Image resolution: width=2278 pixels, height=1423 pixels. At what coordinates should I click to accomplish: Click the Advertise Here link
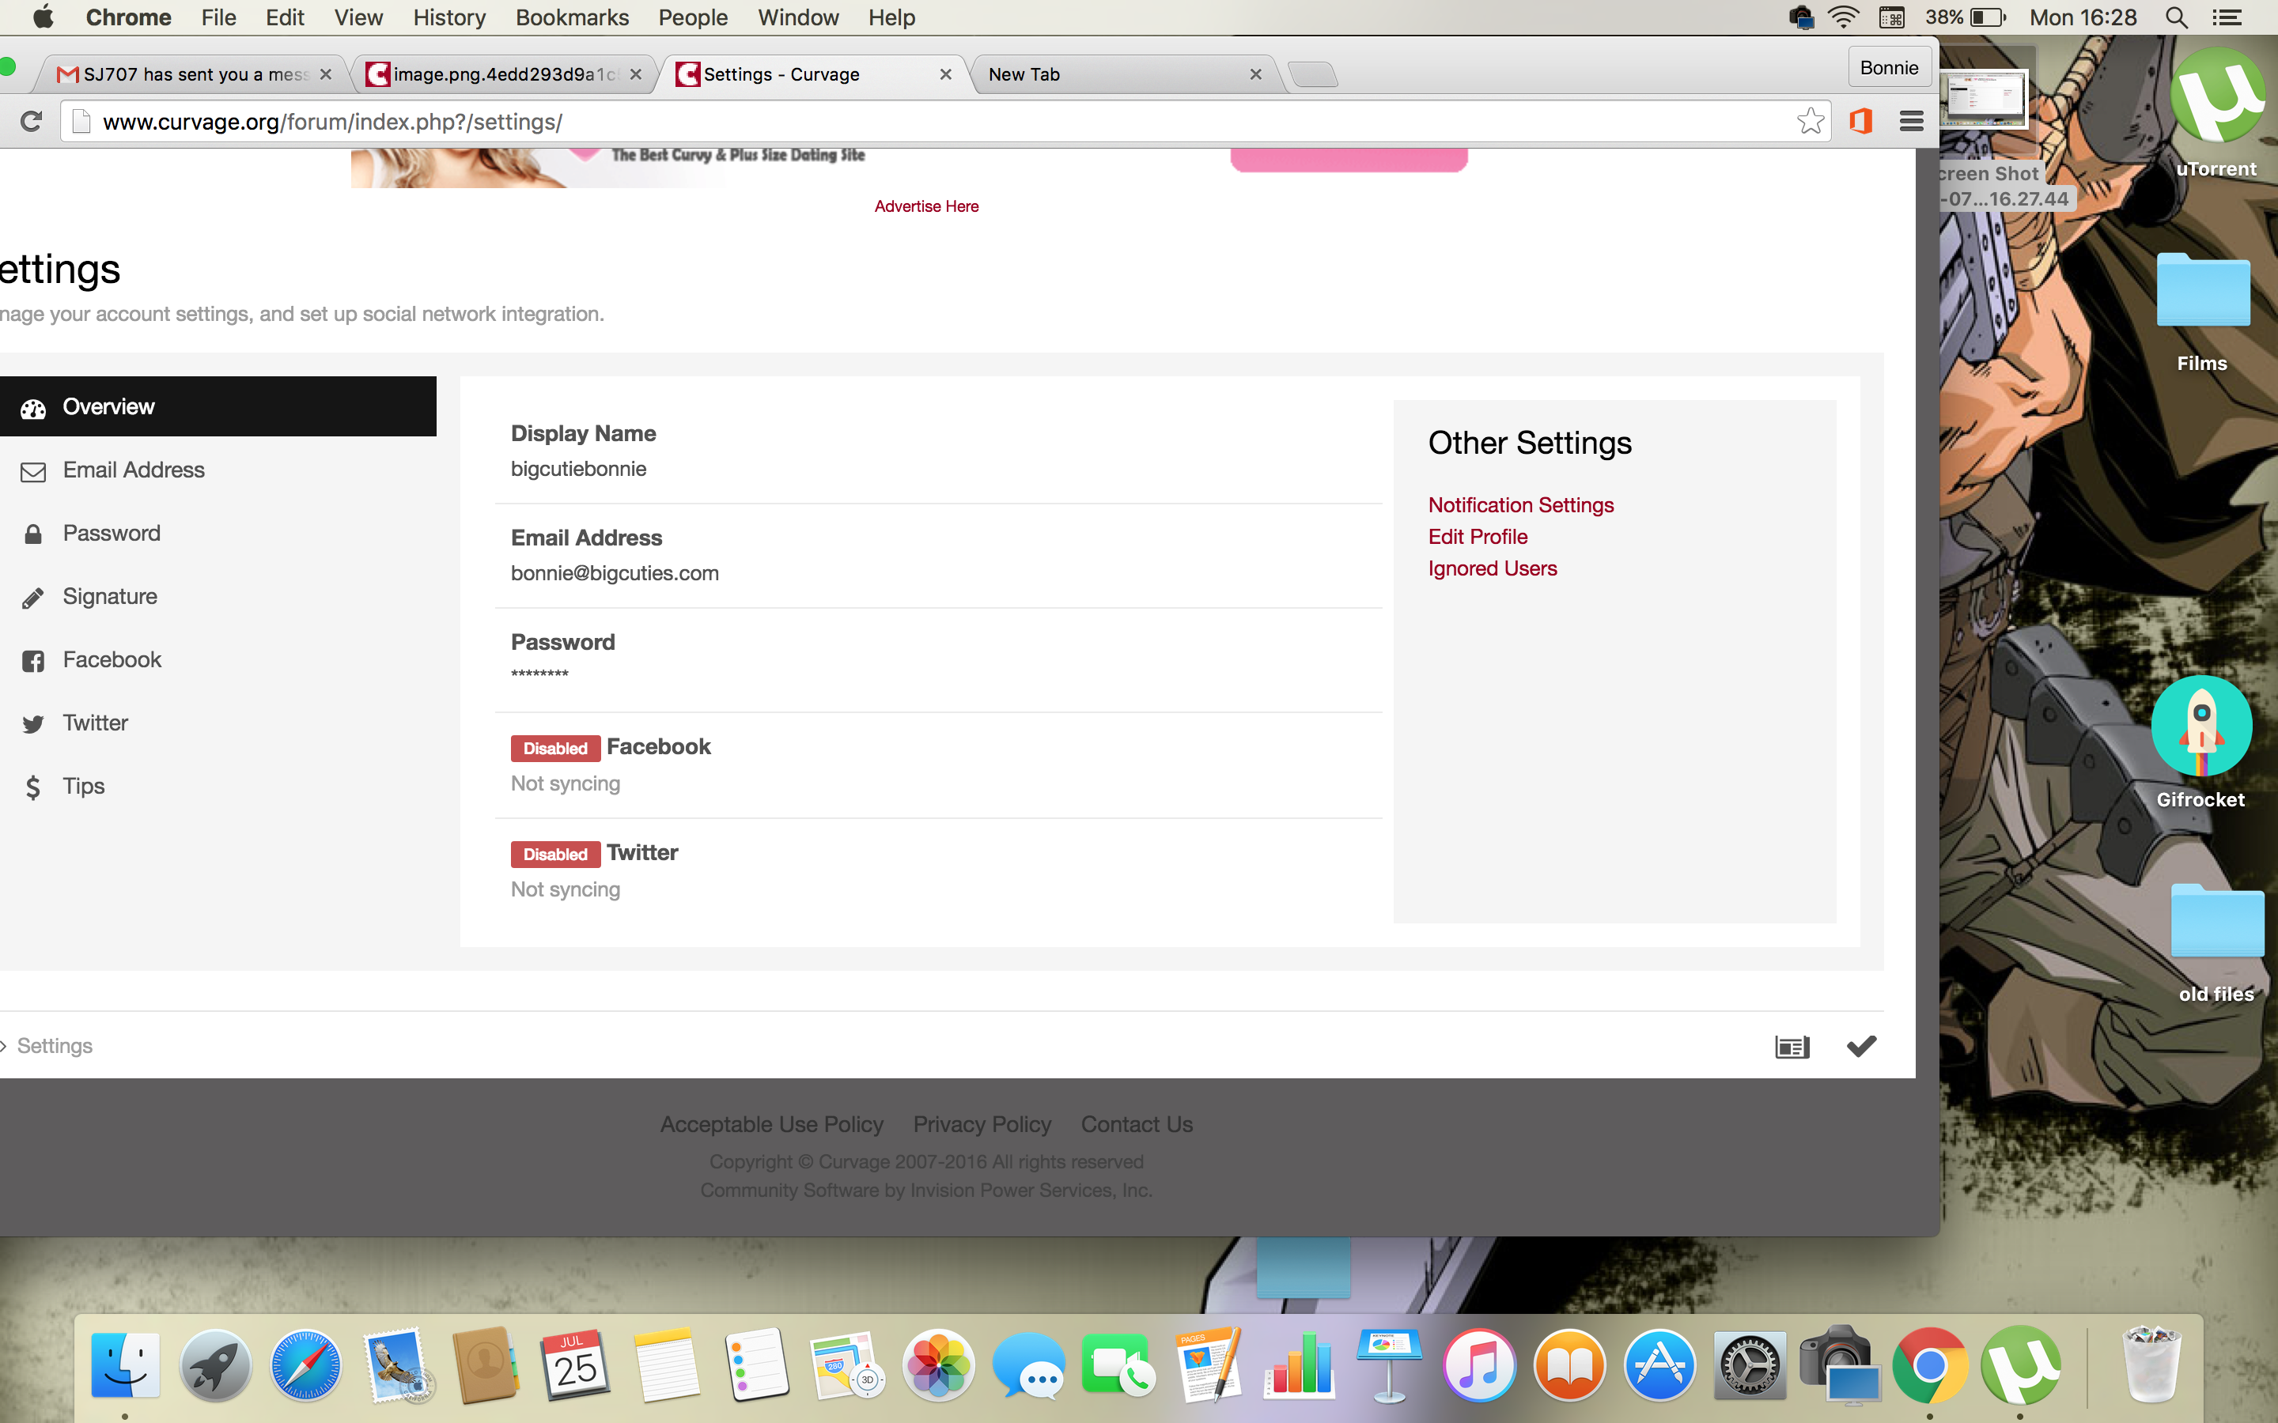(x=926, y=206)
